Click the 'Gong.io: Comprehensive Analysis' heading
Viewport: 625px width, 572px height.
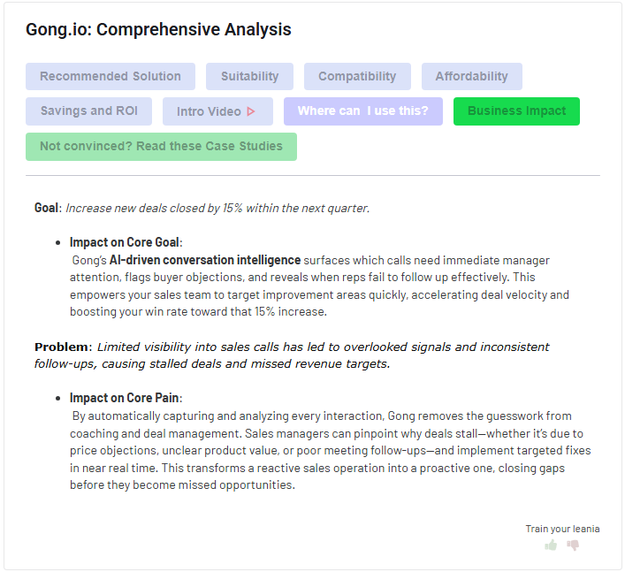[158, 29]
